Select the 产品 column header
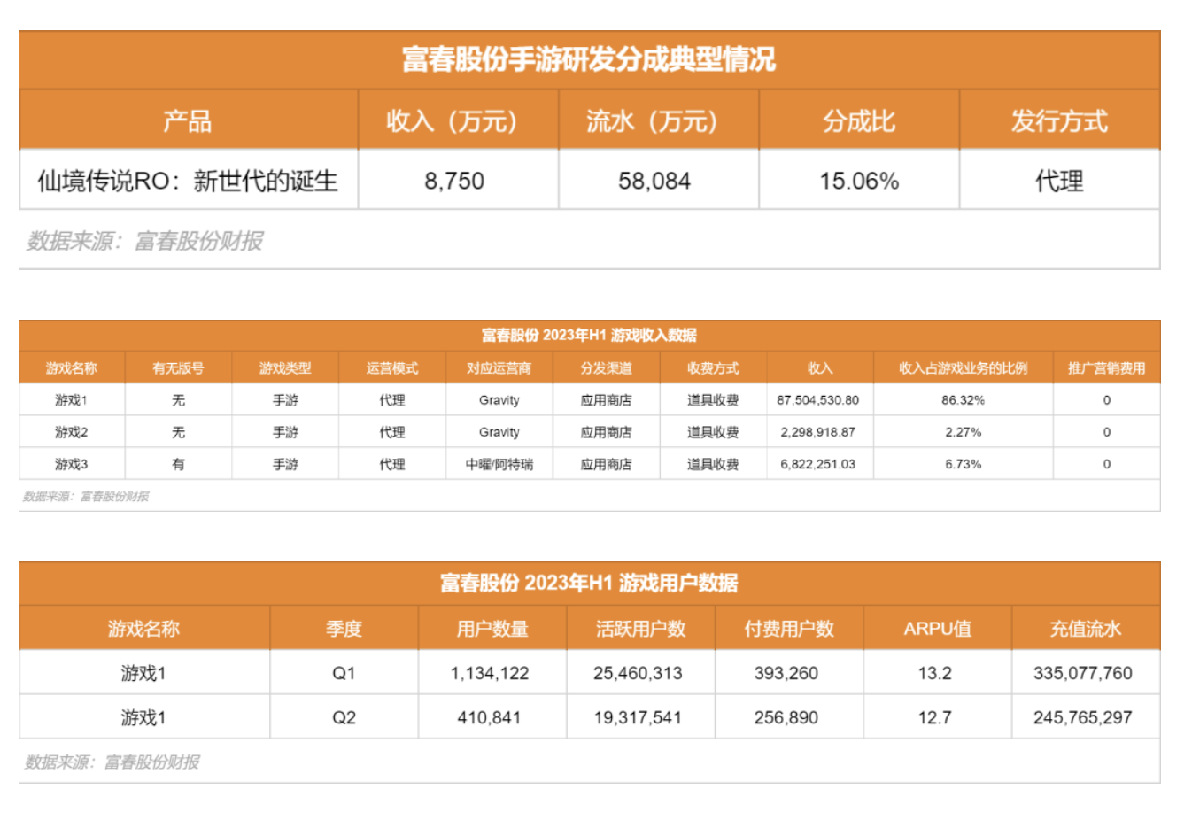 click(x=188, y=120)
